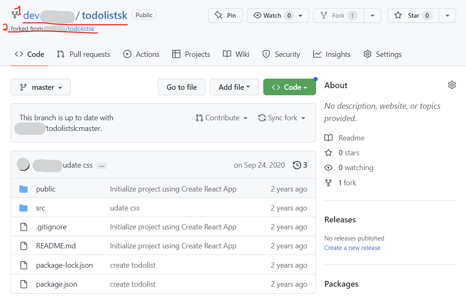
Task: Open the Sync fork dropdown
Action: pos(282,118)
